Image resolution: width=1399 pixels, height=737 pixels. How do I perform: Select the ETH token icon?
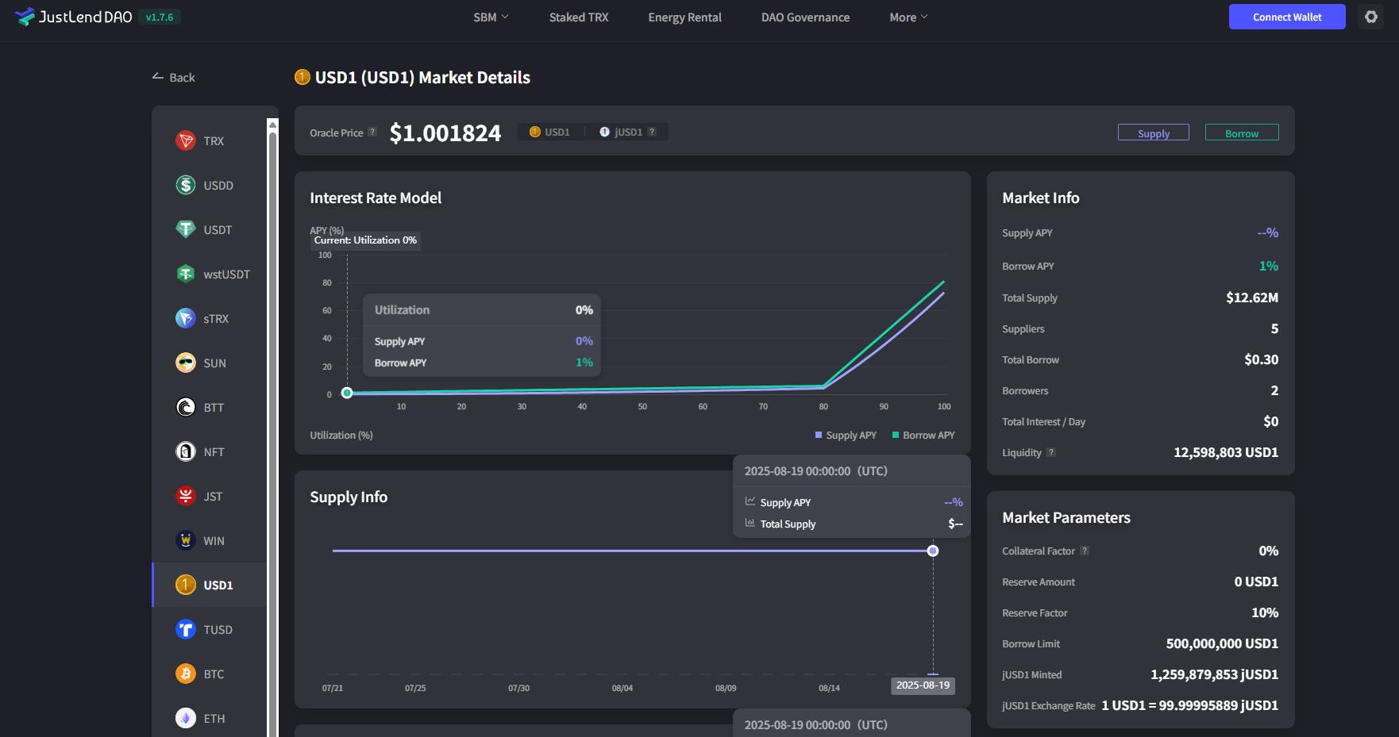pyautogui.click(x=186, y=718)
